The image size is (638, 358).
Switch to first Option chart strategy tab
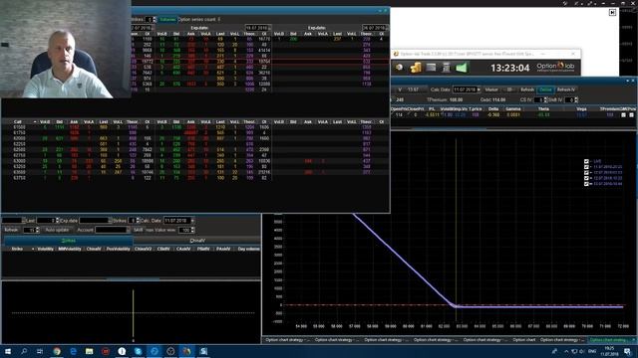click(x=288, y=340)
